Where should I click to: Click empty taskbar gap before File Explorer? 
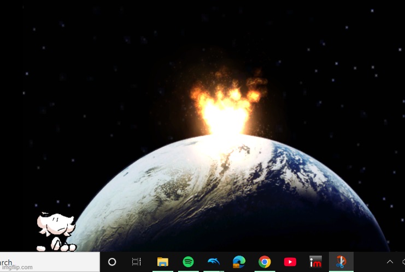click(149, 262)
